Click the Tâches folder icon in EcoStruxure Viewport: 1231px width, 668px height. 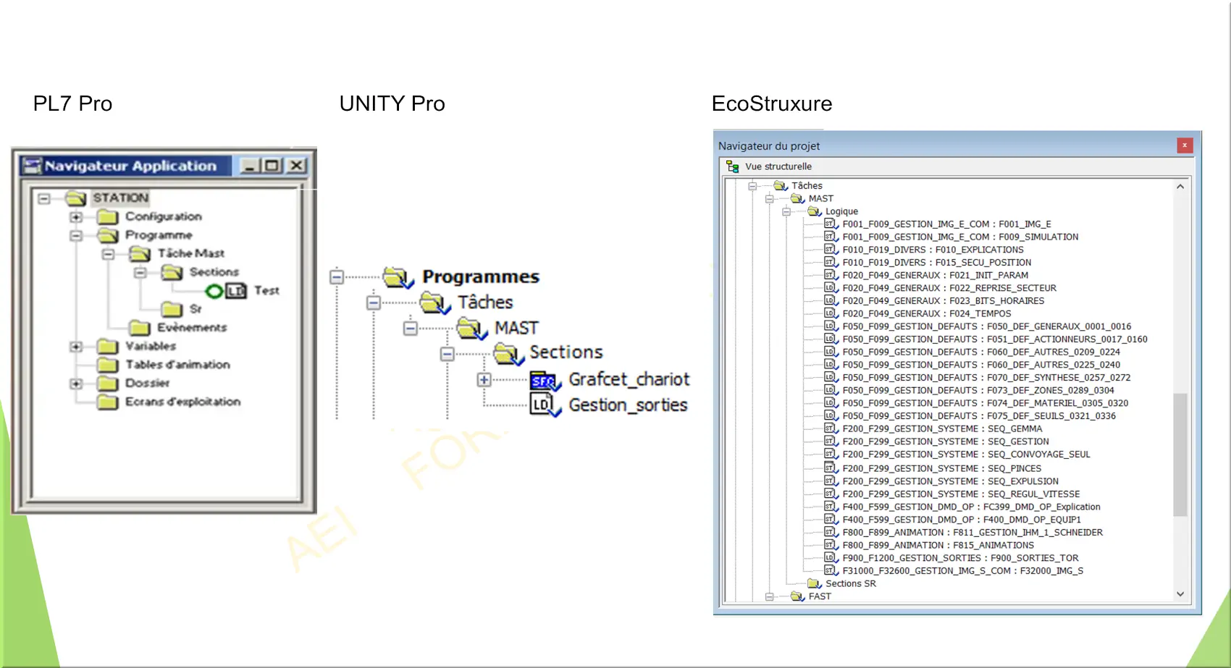coord(781,186)
